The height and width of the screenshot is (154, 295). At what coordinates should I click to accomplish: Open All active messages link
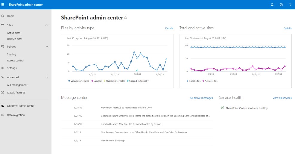[x=201, y=98]
